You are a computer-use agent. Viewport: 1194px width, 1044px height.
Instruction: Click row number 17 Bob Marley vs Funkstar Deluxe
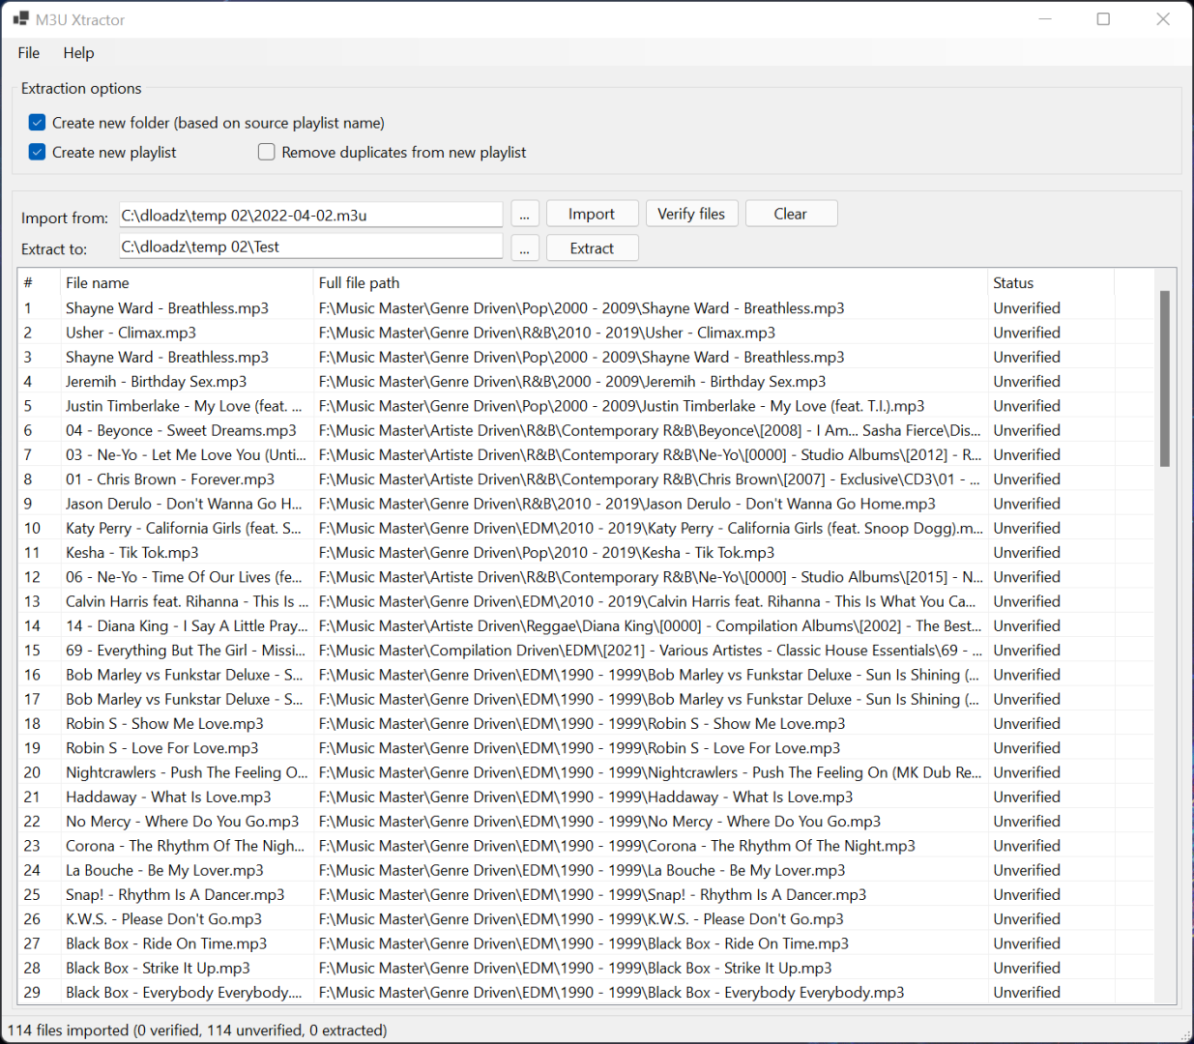(33, 699)
